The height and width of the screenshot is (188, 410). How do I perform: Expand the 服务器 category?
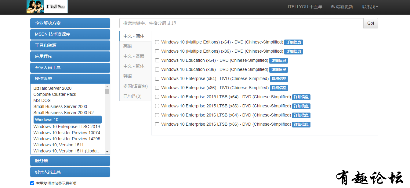click(x=70, y=161)
